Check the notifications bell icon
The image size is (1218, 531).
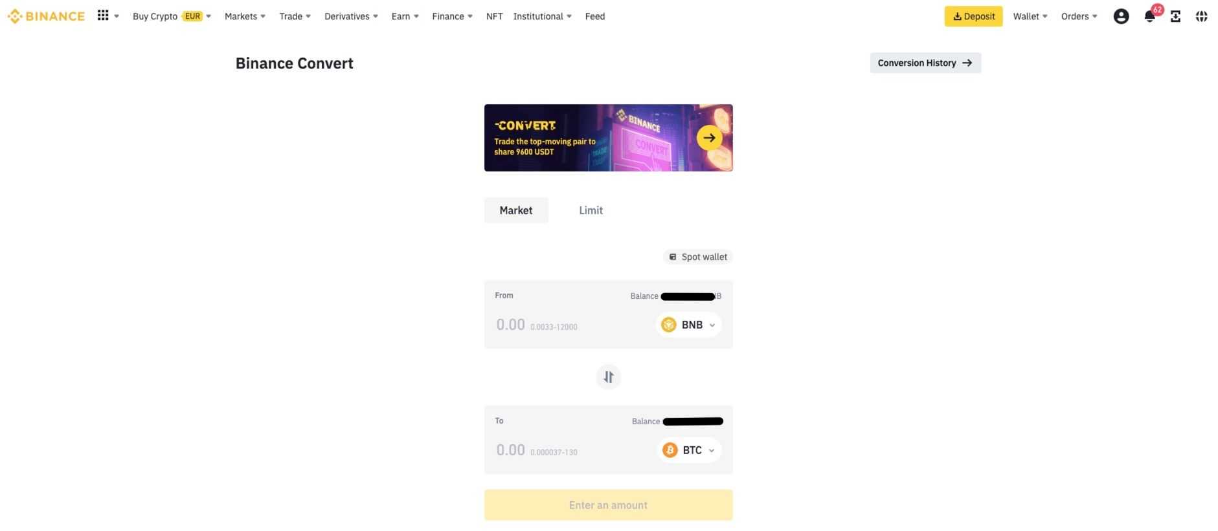pyautogui.click(x=1148, y=16)
